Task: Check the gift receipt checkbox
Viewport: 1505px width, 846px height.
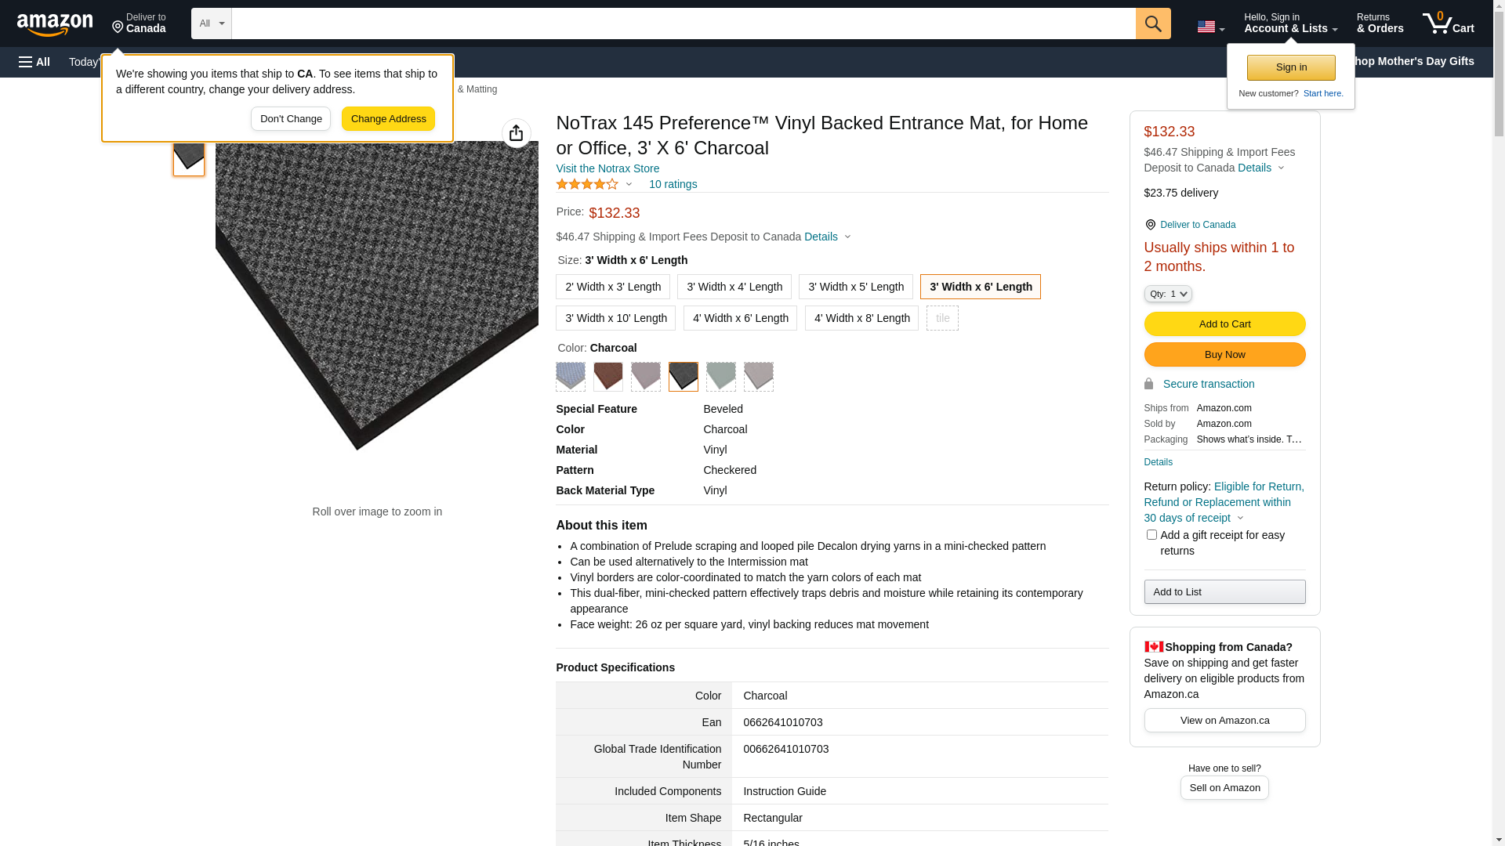Action: 1151,535
